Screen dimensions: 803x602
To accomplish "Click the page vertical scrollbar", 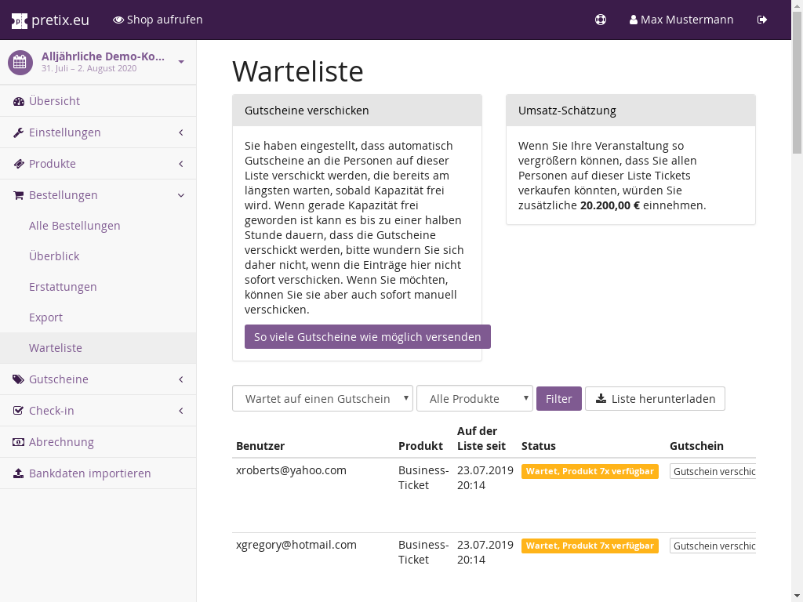I will [797, 314].
